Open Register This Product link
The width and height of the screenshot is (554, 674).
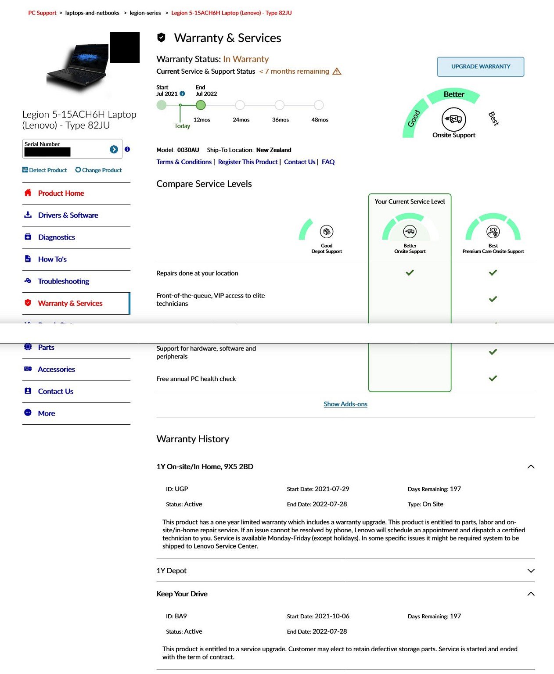pyautogui.click(x=248, y=162)
